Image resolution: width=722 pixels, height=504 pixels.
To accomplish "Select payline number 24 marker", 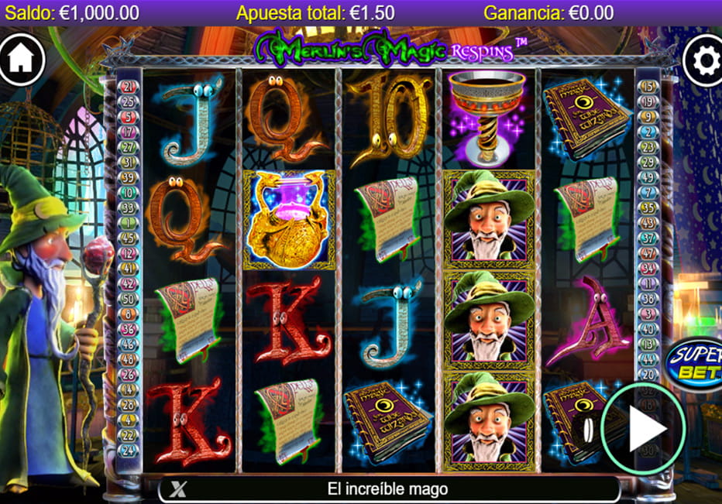I will (129, 451).
